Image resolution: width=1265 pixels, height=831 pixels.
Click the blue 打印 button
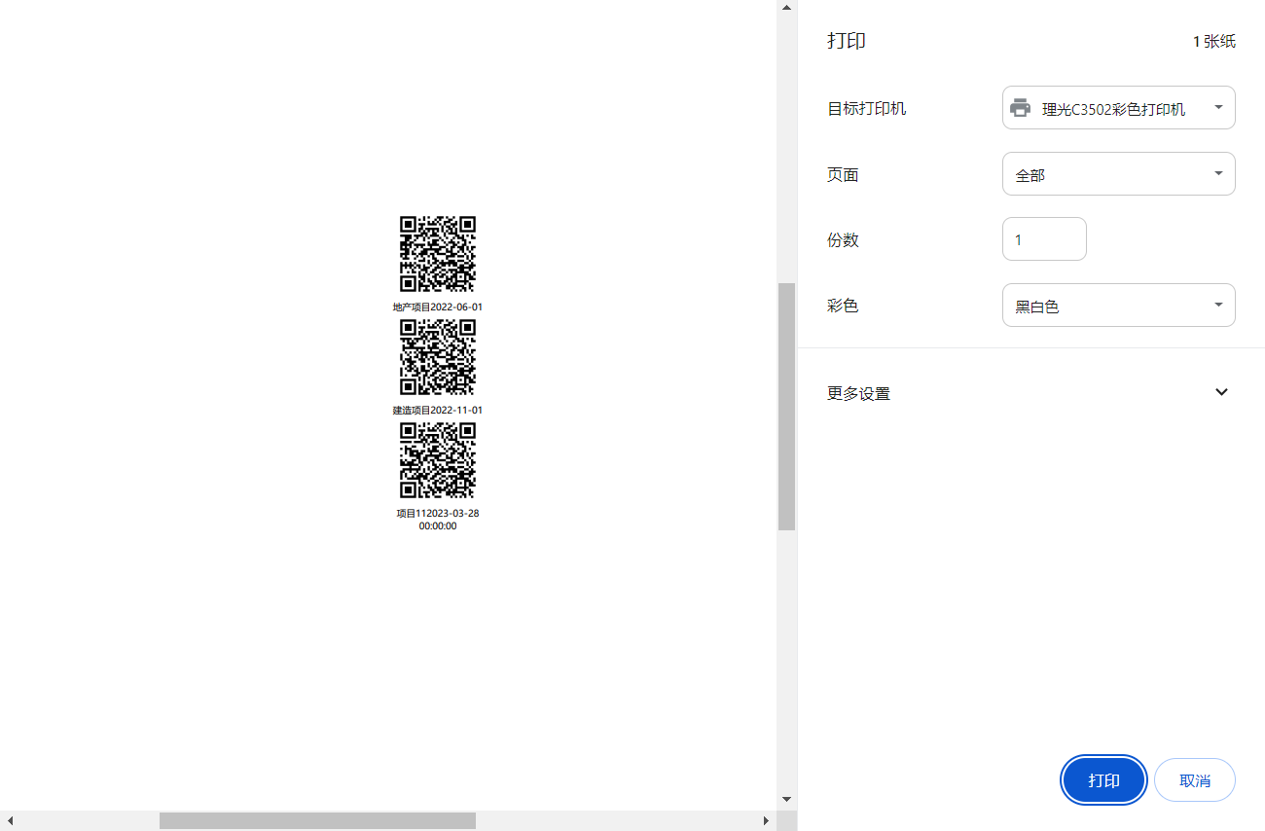click(1103, 780)
